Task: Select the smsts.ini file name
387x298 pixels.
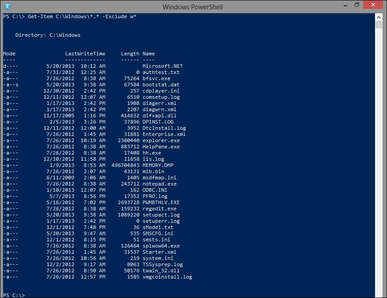Action: [156, 240]
